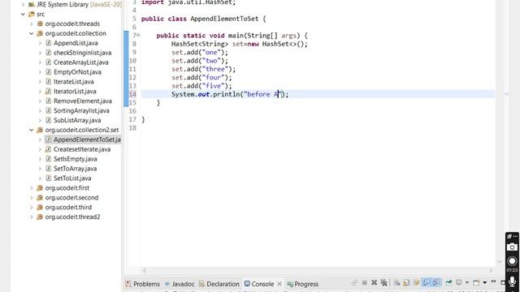Screen dimensions: 520x292
Task: Click the Remove Launch X icon in Console toolbar
Action: [374, 282]
